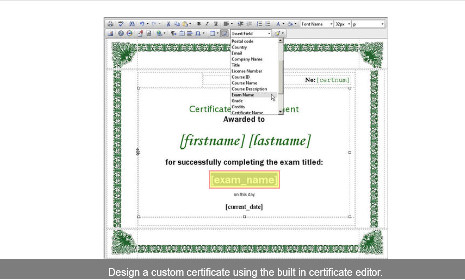
Task: Cut selection with scissors icon
Action: pos(169,24)
